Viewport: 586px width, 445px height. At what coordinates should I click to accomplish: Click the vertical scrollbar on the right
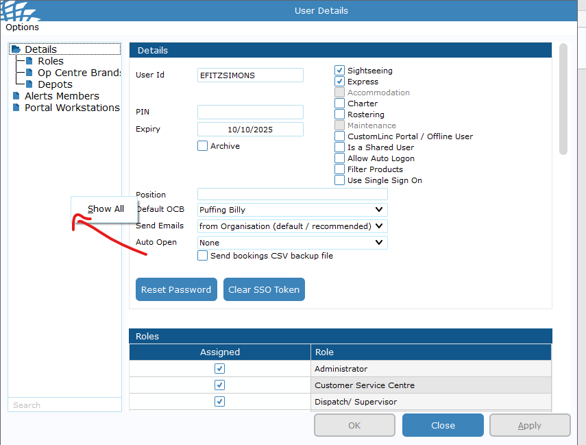tap(563, 99)
